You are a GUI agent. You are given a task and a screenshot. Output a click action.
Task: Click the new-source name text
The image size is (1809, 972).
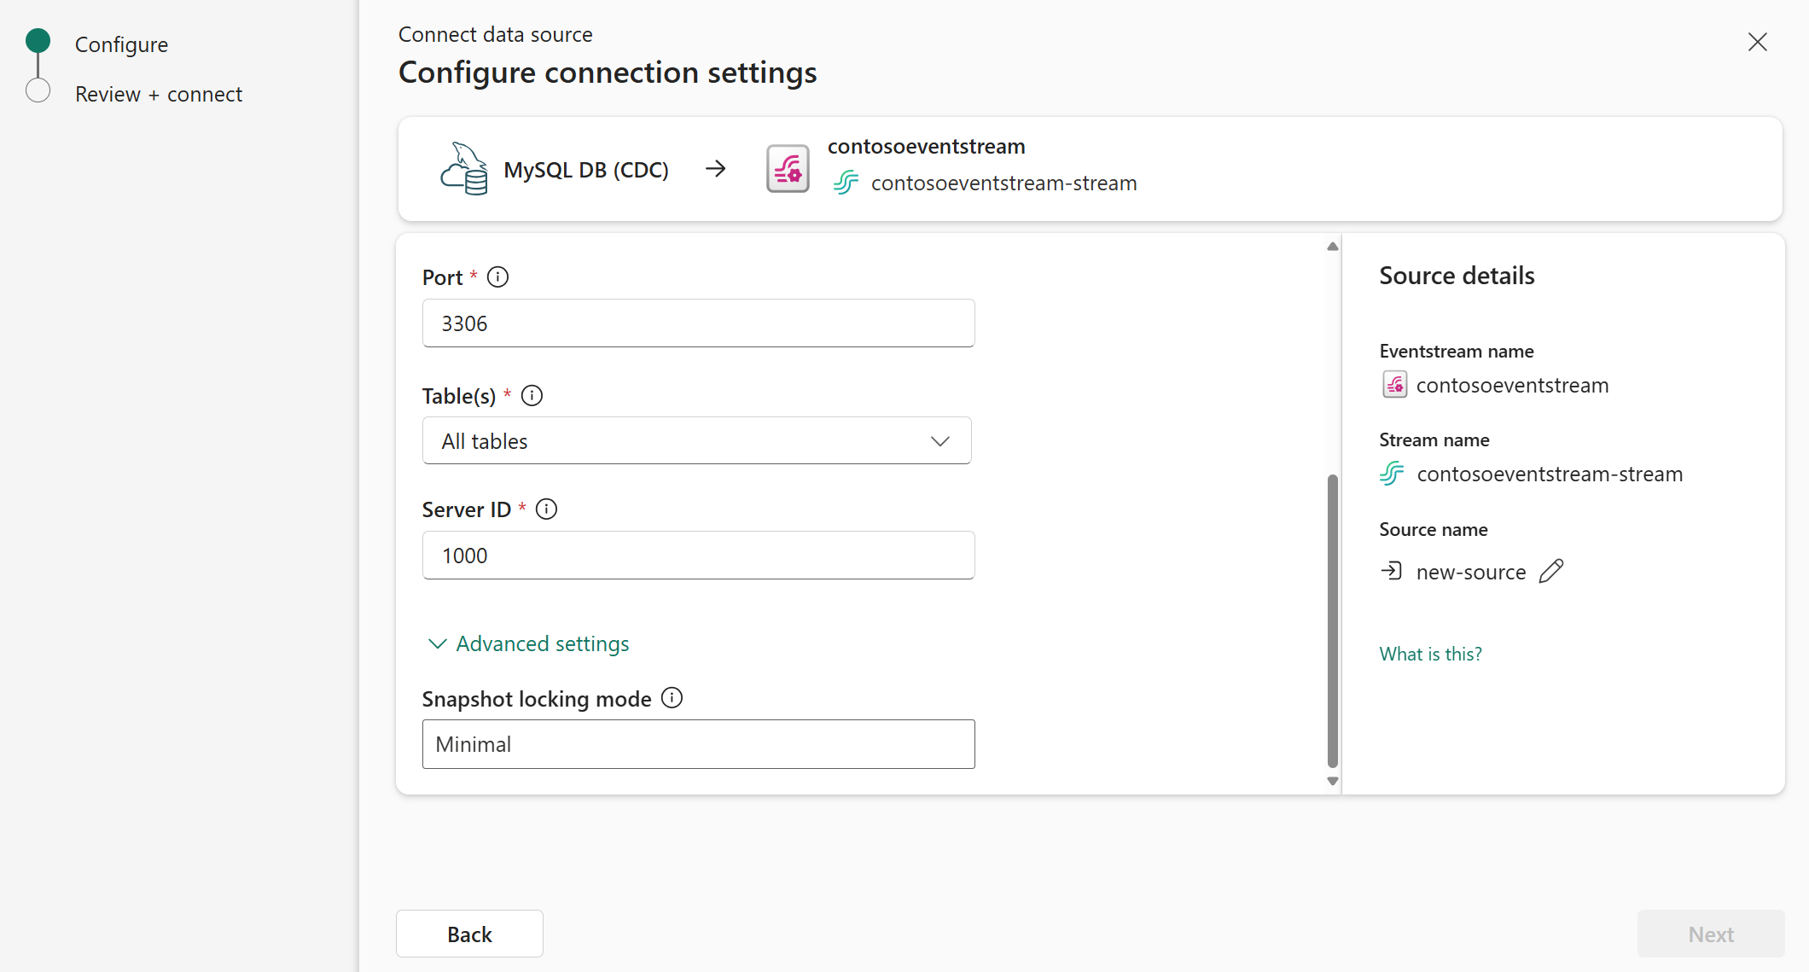click(1471, 572)
